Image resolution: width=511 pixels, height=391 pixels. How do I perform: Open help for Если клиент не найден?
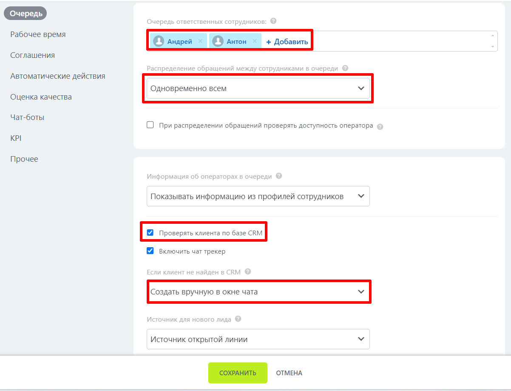pos(248,271)
